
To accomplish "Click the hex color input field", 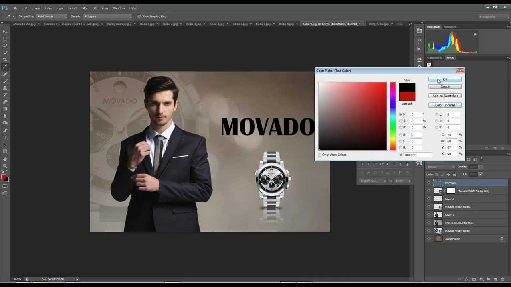I will click(x=418, y=155).
